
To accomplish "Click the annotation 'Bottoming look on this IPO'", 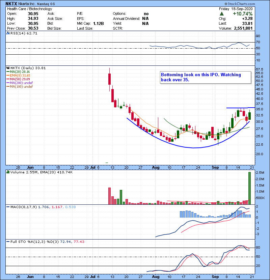I will (190, 75).
